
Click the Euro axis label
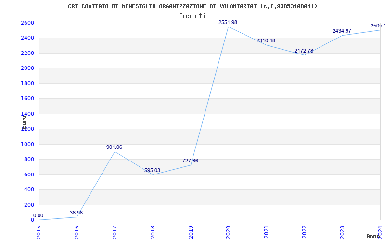24,122
